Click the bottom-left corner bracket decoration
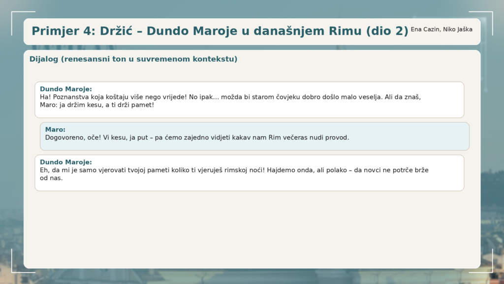Screen dimensions: 504x284 [14, 270]
